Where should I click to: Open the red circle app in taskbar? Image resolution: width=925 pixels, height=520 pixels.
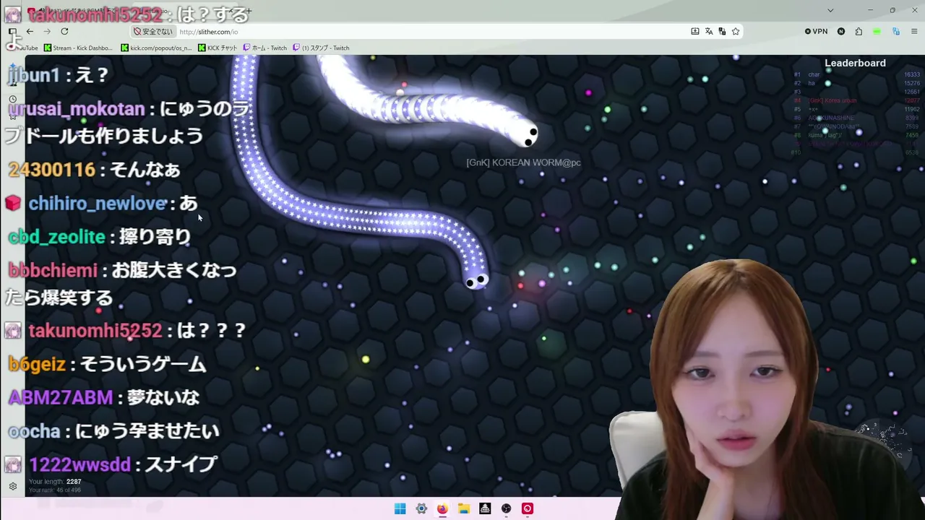pos(528,508)
